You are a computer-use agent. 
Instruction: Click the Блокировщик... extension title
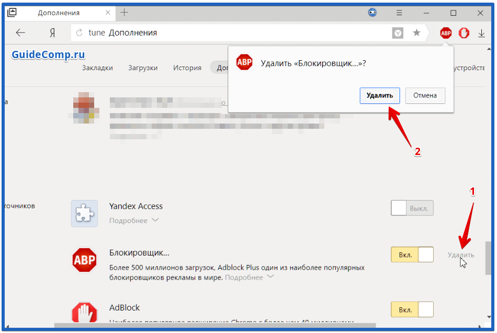coord(139,253)
